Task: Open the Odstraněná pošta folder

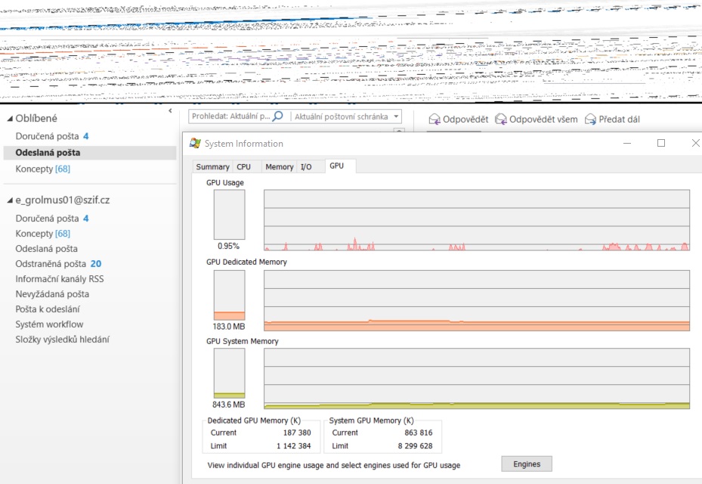Action: (x=51, y=264)
